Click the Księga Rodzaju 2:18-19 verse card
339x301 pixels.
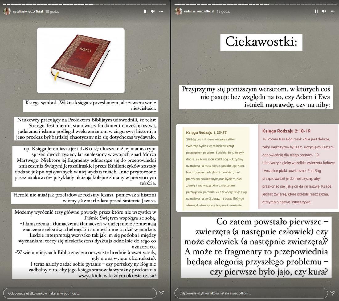point(298,166)
